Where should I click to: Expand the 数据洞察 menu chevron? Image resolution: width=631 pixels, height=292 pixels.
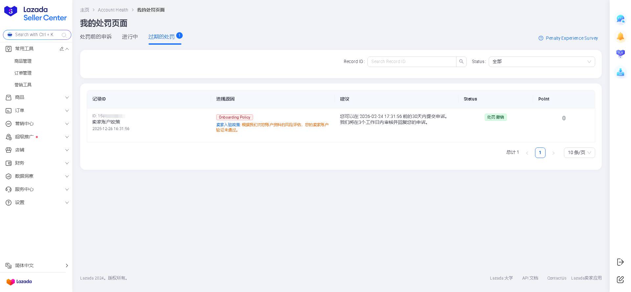point(67,176)
